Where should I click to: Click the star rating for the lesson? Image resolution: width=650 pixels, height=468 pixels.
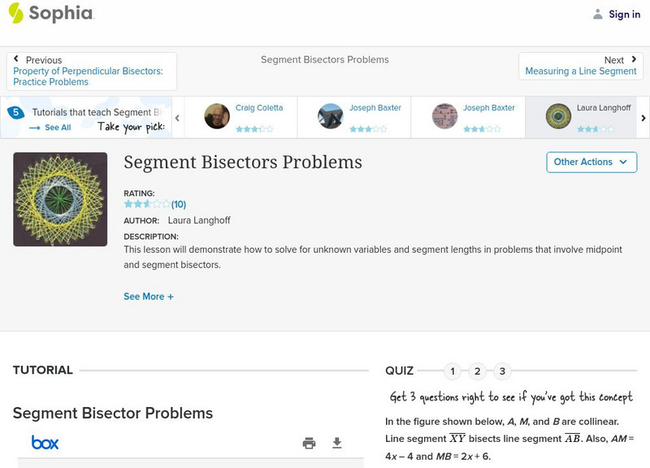click(x=147, y=204)
